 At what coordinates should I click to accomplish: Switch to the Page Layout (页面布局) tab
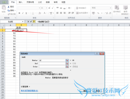[x=30, y=2]
